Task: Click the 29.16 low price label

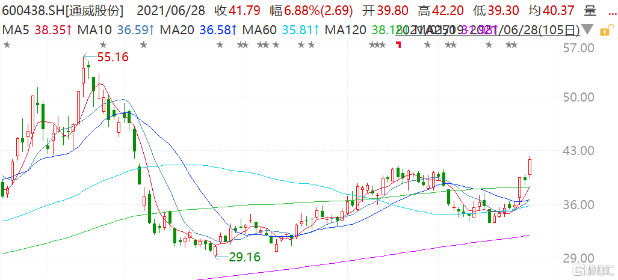Action: 245,258
